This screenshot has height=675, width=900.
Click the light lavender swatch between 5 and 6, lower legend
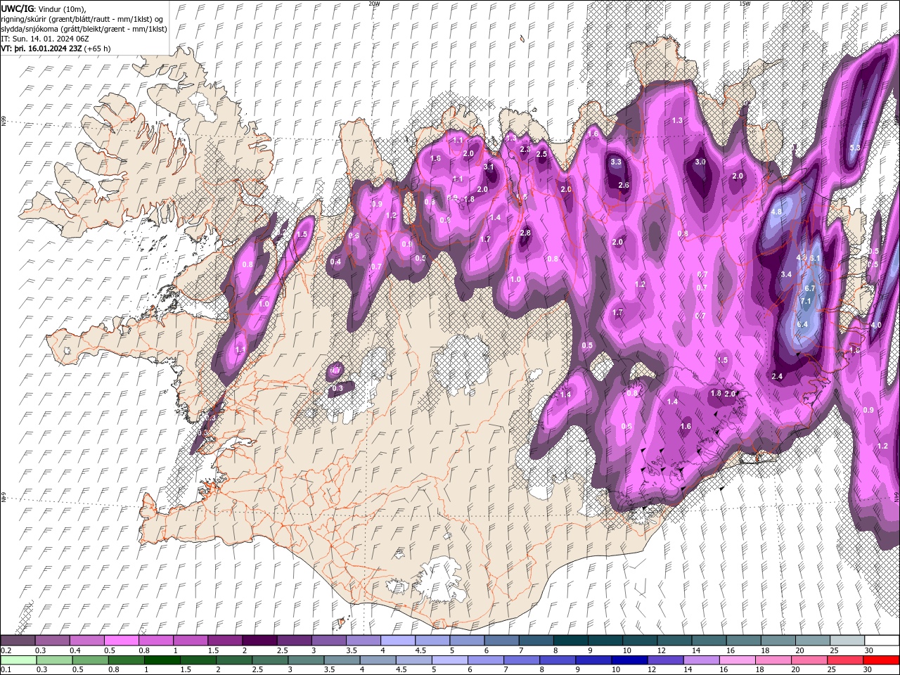pos(449,660)
